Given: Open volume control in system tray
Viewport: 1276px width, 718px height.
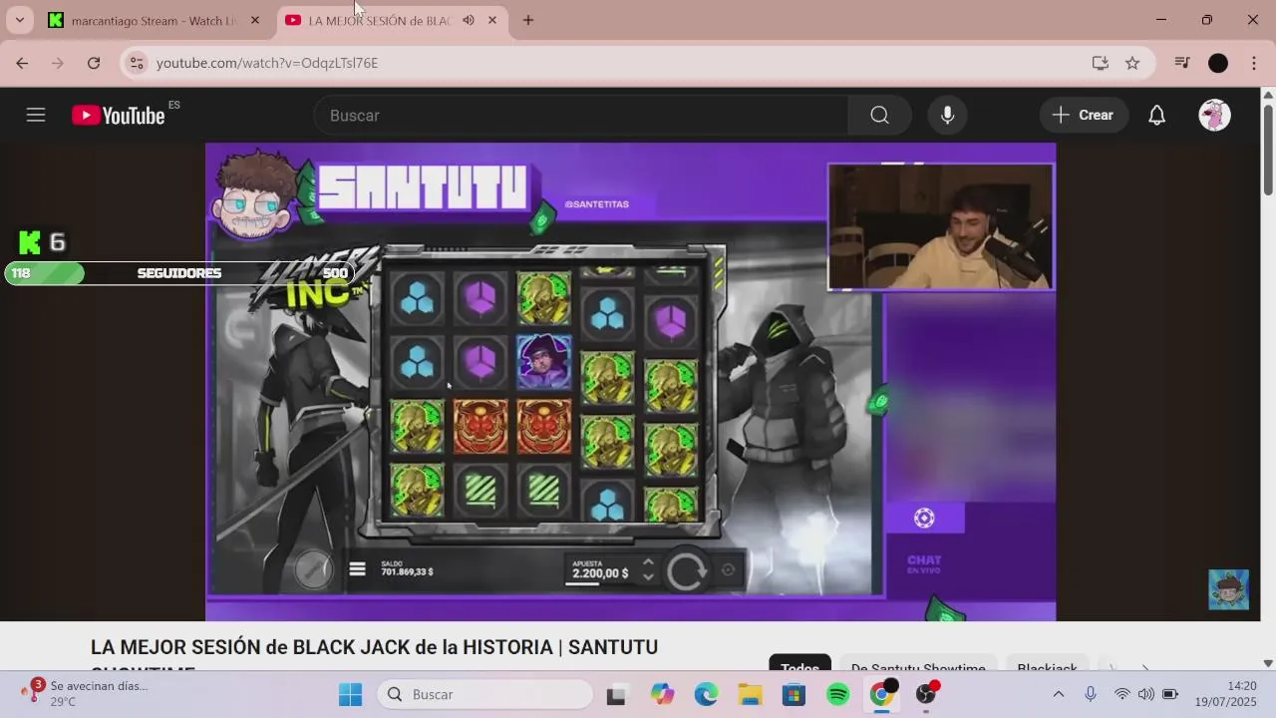Looking at the screenshot, I should [1146, 694].
